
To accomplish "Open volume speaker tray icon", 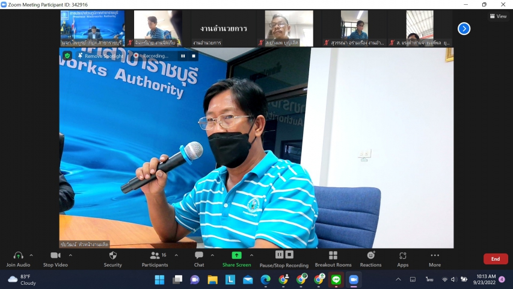I will click(x=453, y=279).
